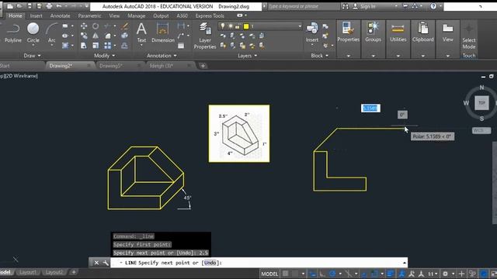The height and width of the screenshot is (279, 497).
Task: Expand the Layers panel
Action: point(247,56)
